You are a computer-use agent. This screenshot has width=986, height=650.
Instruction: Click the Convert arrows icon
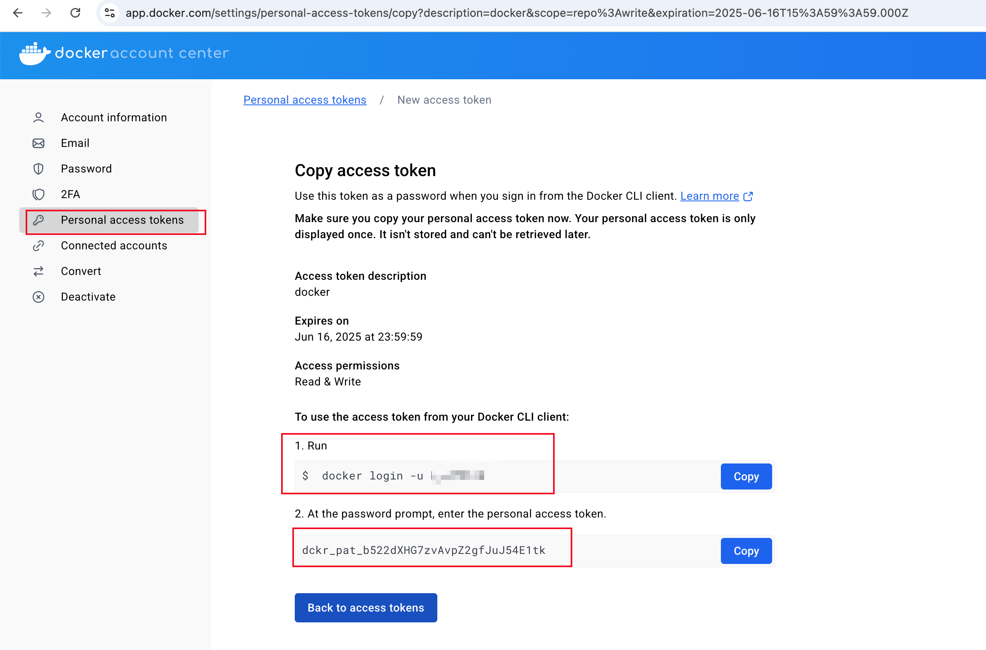tap(38, 271)
